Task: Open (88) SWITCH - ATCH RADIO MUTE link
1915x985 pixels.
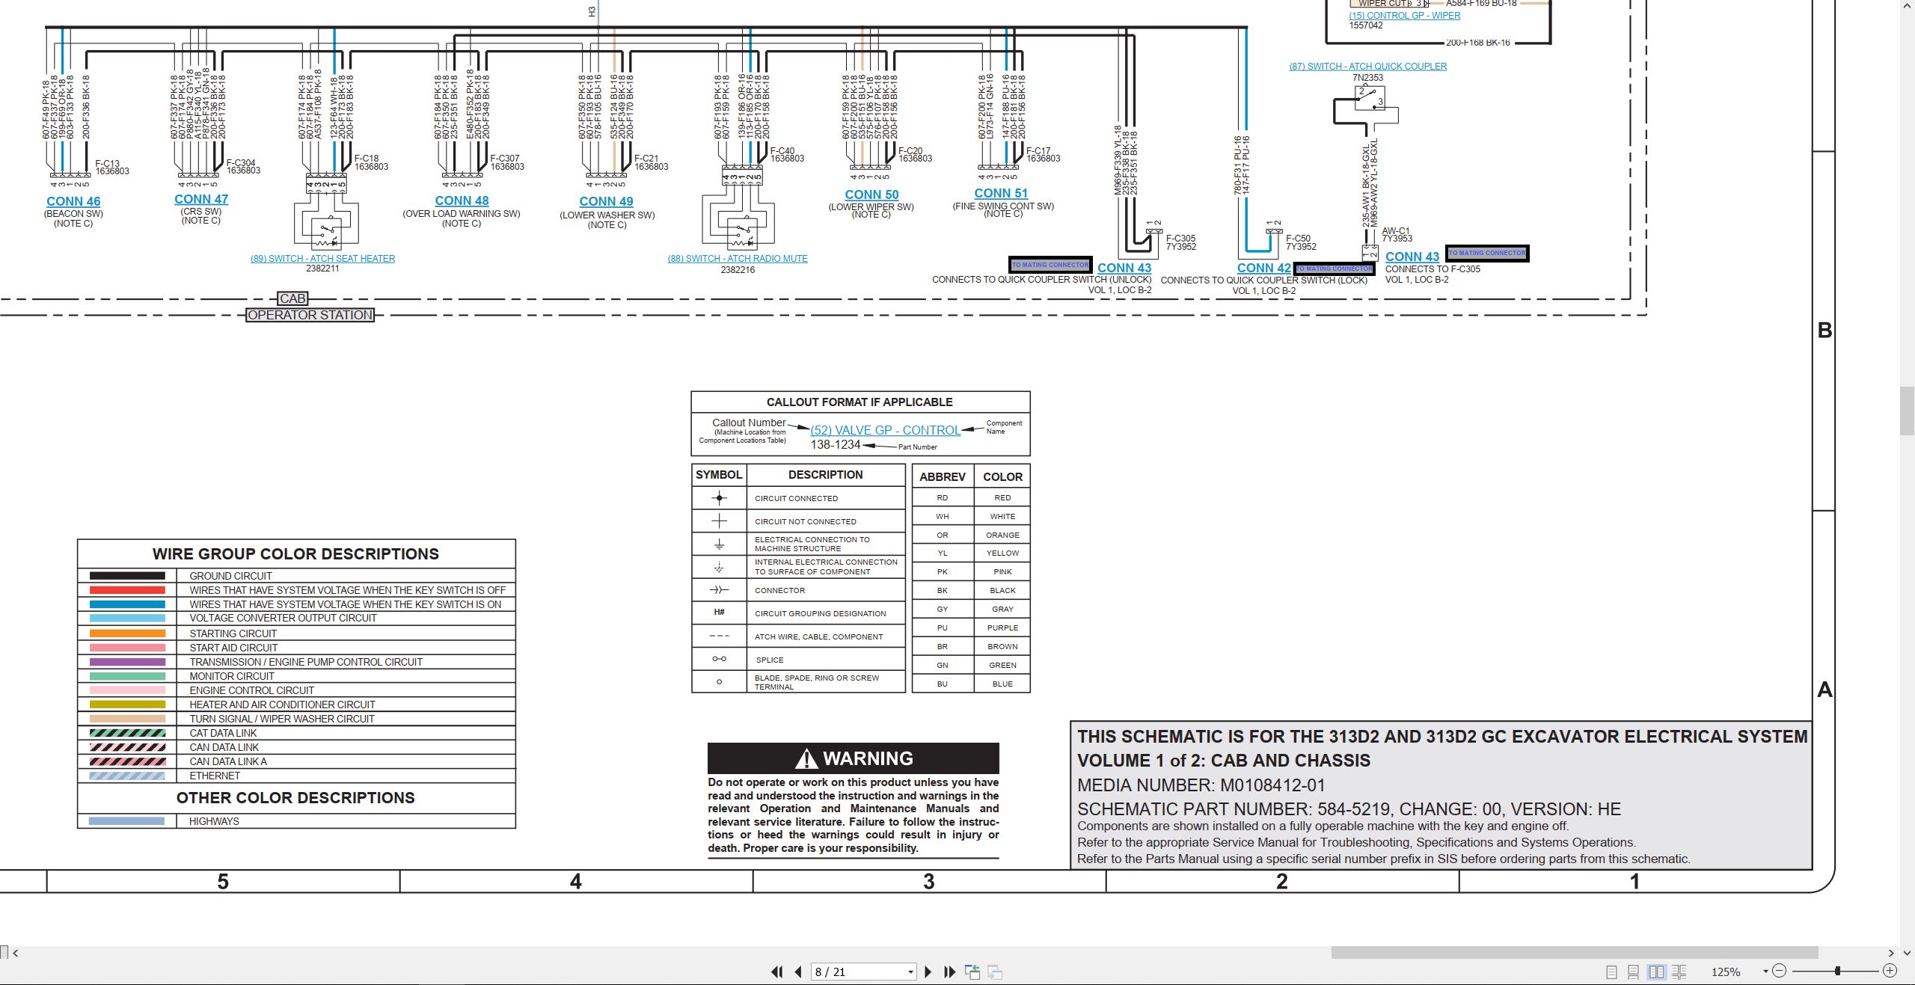Action: click(x=738, y=259)
